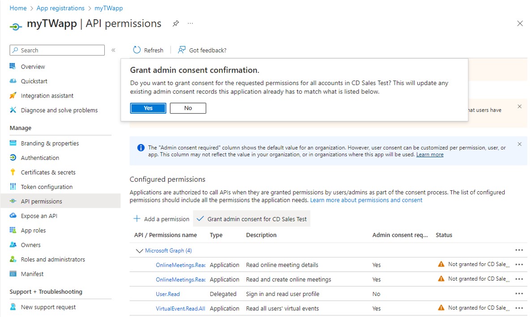Click the Integration assistant rocket icon
The width and height of the screenshot is (531, 317).
pyautogui.click(x=13, y=95)
